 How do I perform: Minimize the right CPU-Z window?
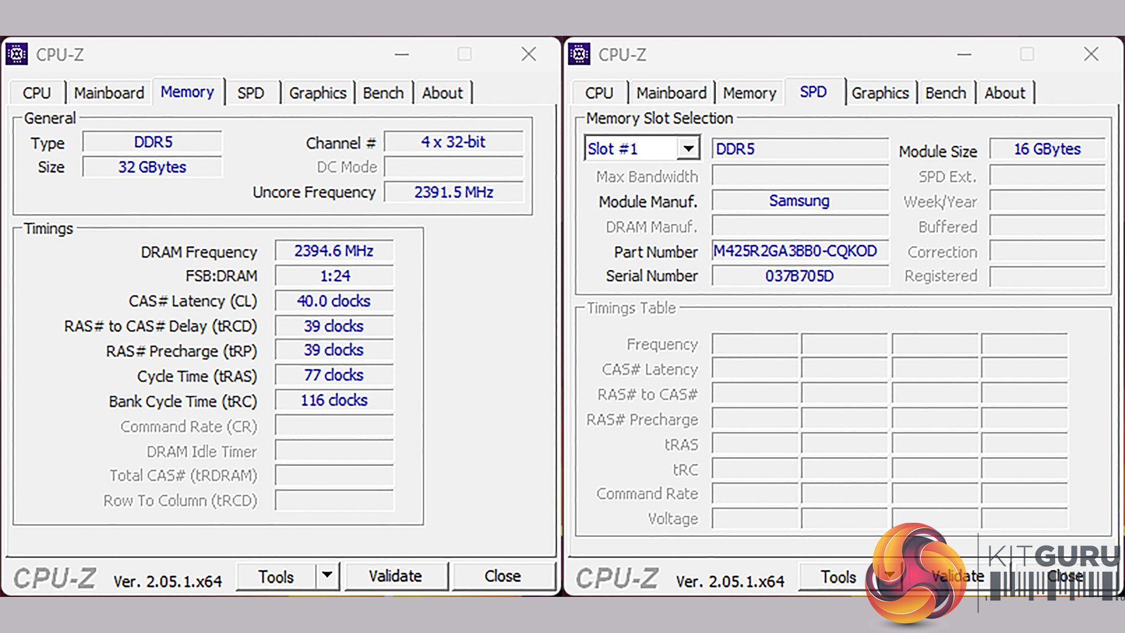click(964, 55)
